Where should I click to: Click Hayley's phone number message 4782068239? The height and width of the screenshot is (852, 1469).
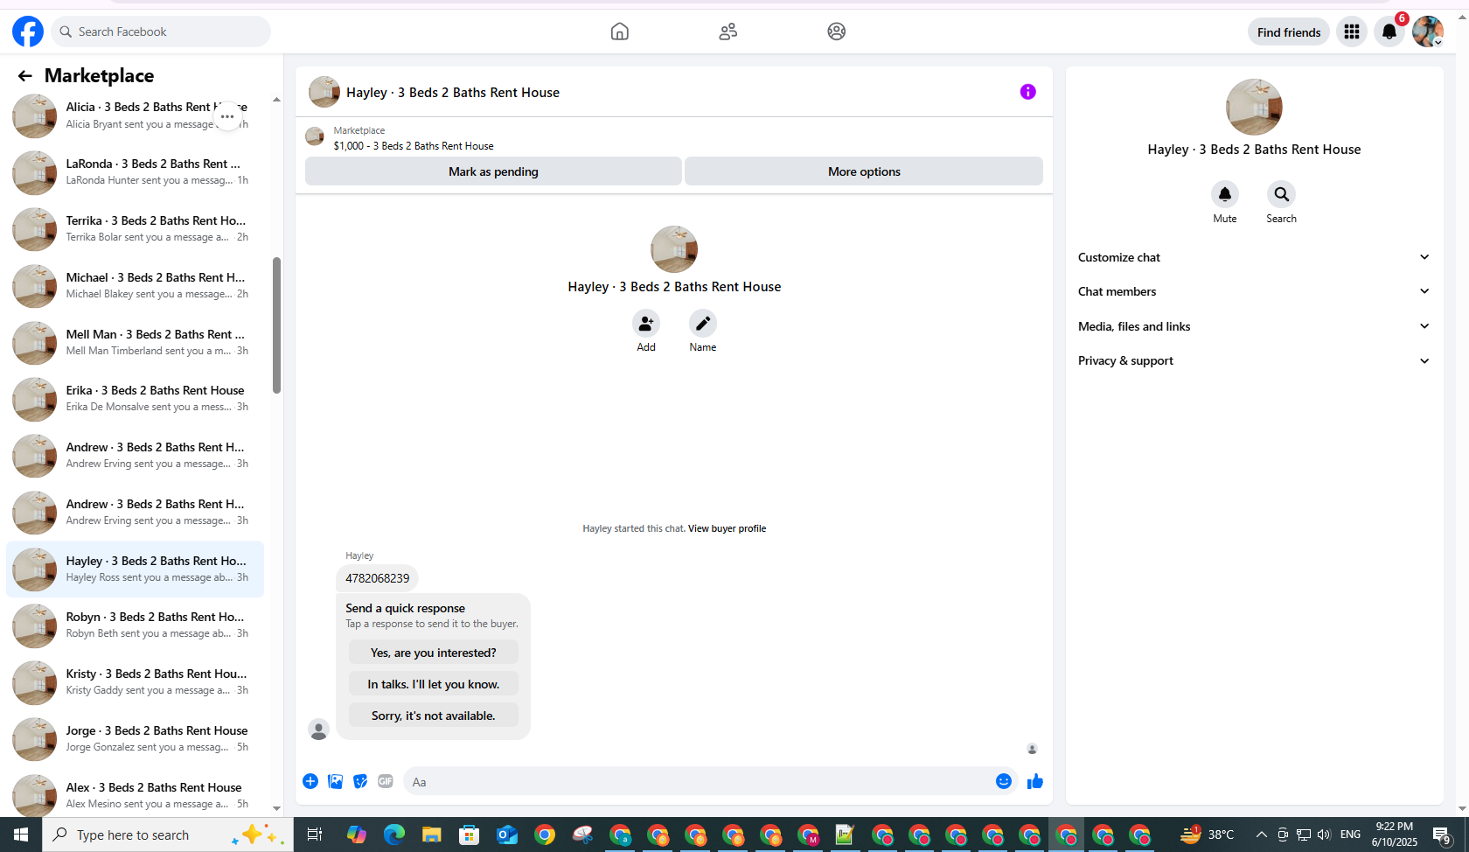[x=378, y=578]
